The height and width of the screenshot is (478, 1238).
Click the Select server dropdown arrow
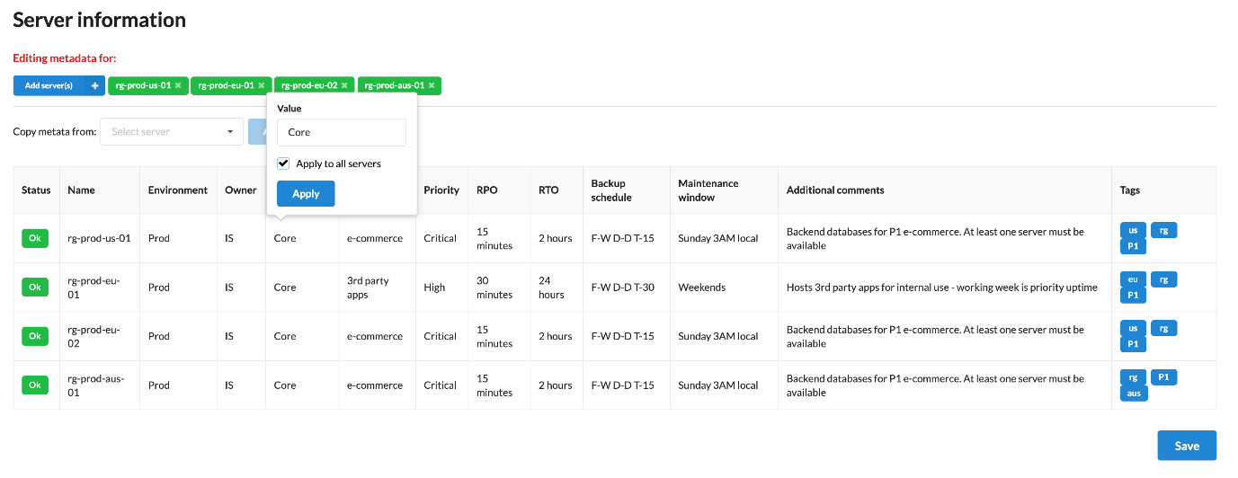tap(230, 132)
